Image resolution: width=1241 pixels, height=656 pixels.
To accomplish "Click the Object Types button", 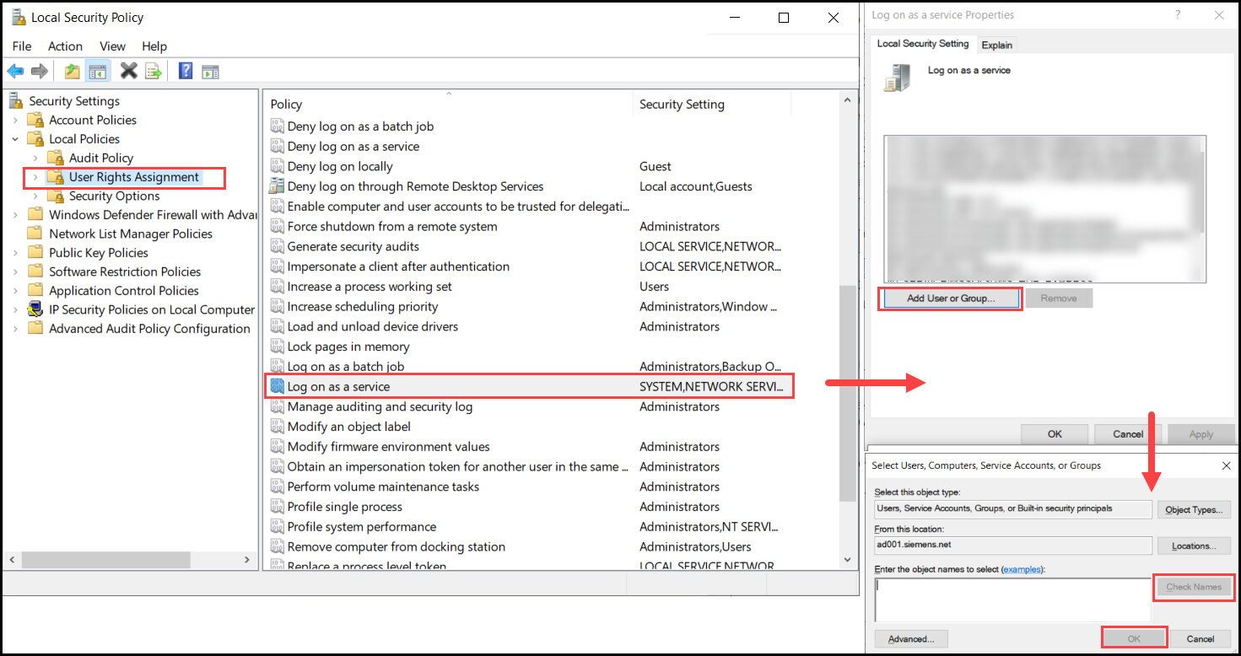I will point(1193,509).
